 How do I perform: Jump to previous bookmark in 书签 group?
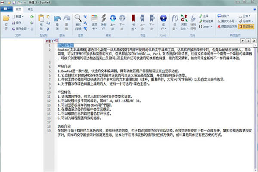pyautogui.click(x=142, y=22)
